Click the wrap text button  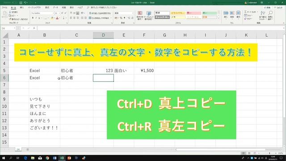pyautogui.click(x=100, y=13)
